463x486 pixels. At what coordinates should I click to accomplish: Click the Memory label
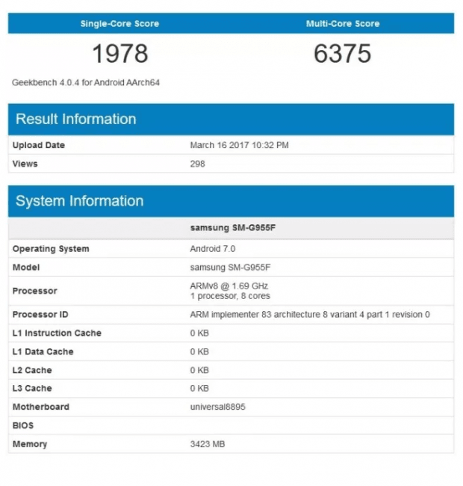click(x=30, y=444)
